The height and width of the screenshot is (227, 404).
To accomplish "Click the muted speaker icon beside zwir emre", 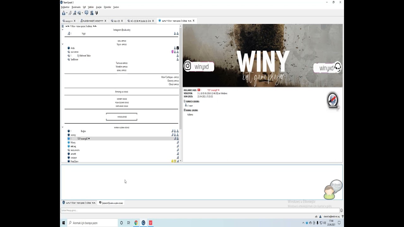I will click(68, 52).
